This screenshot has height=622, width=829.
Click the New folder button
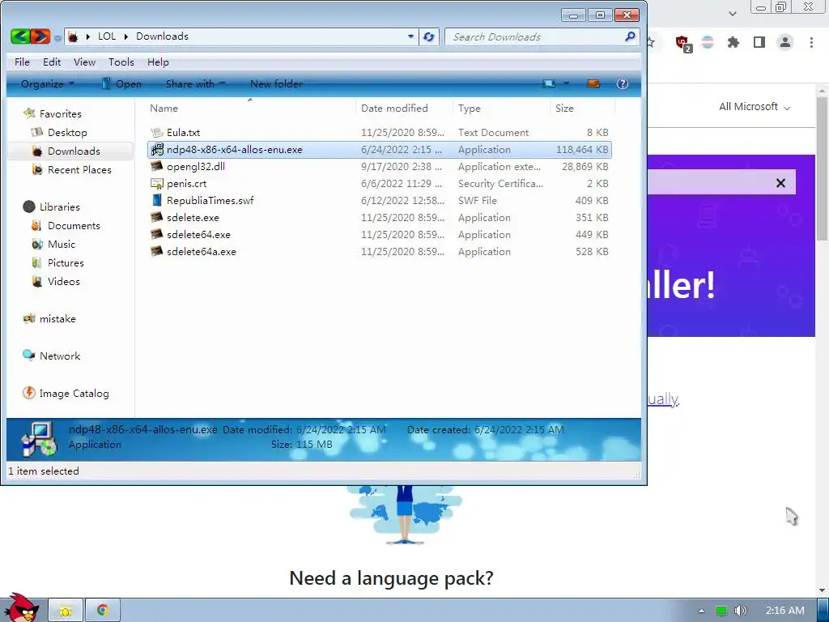pyautogui.click(x=276, y=83)
